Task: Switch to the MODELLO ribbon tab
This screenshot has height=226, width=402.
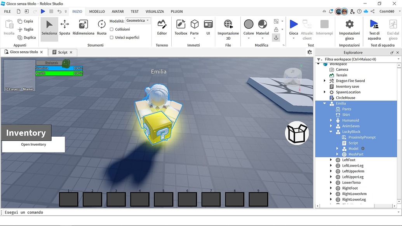Action: [97, 12]
